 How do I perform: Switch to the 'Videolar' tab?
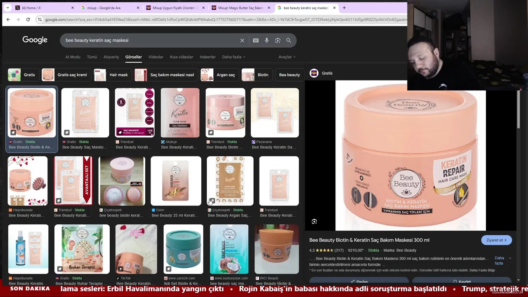click(156, 57)
